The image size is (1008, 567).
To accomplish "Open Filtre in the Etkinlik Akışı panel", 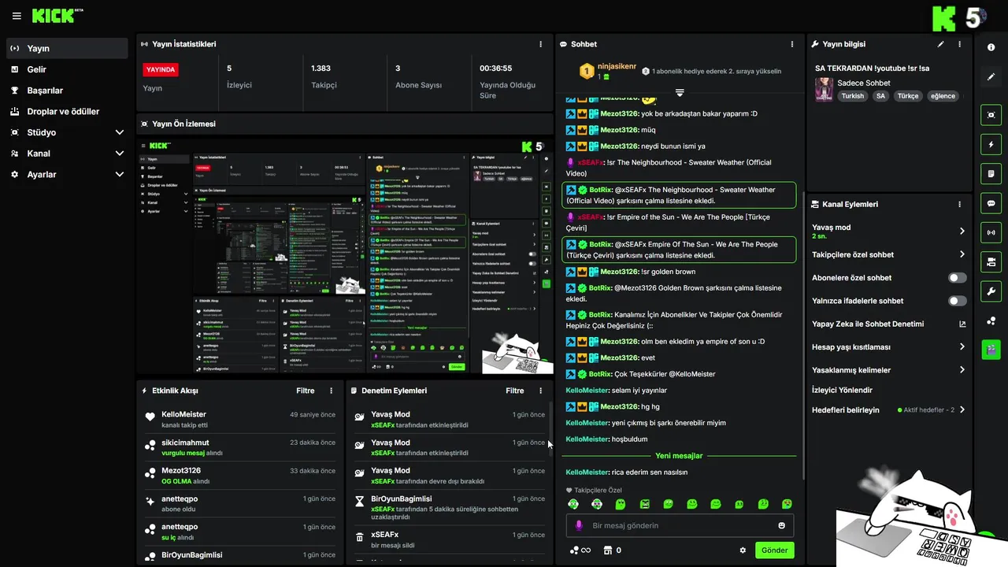I will coord(305,391).
